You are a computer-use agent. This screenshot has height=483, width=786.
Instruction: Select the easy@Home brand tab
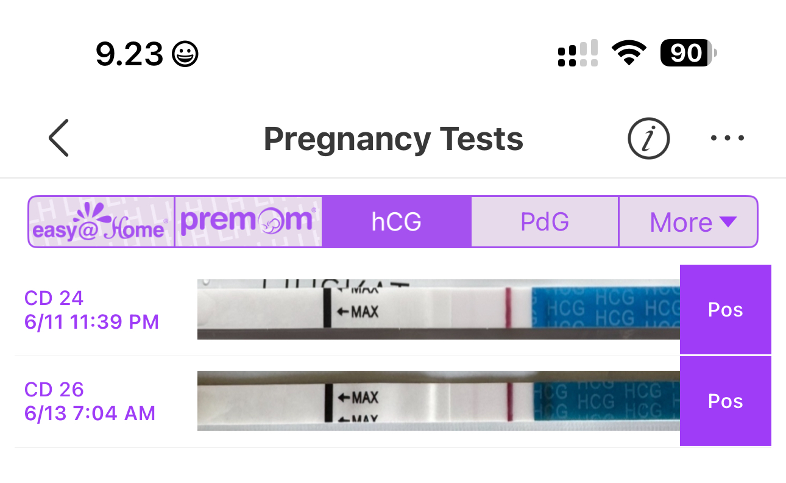pyautogui.click(x=102, y=222)
